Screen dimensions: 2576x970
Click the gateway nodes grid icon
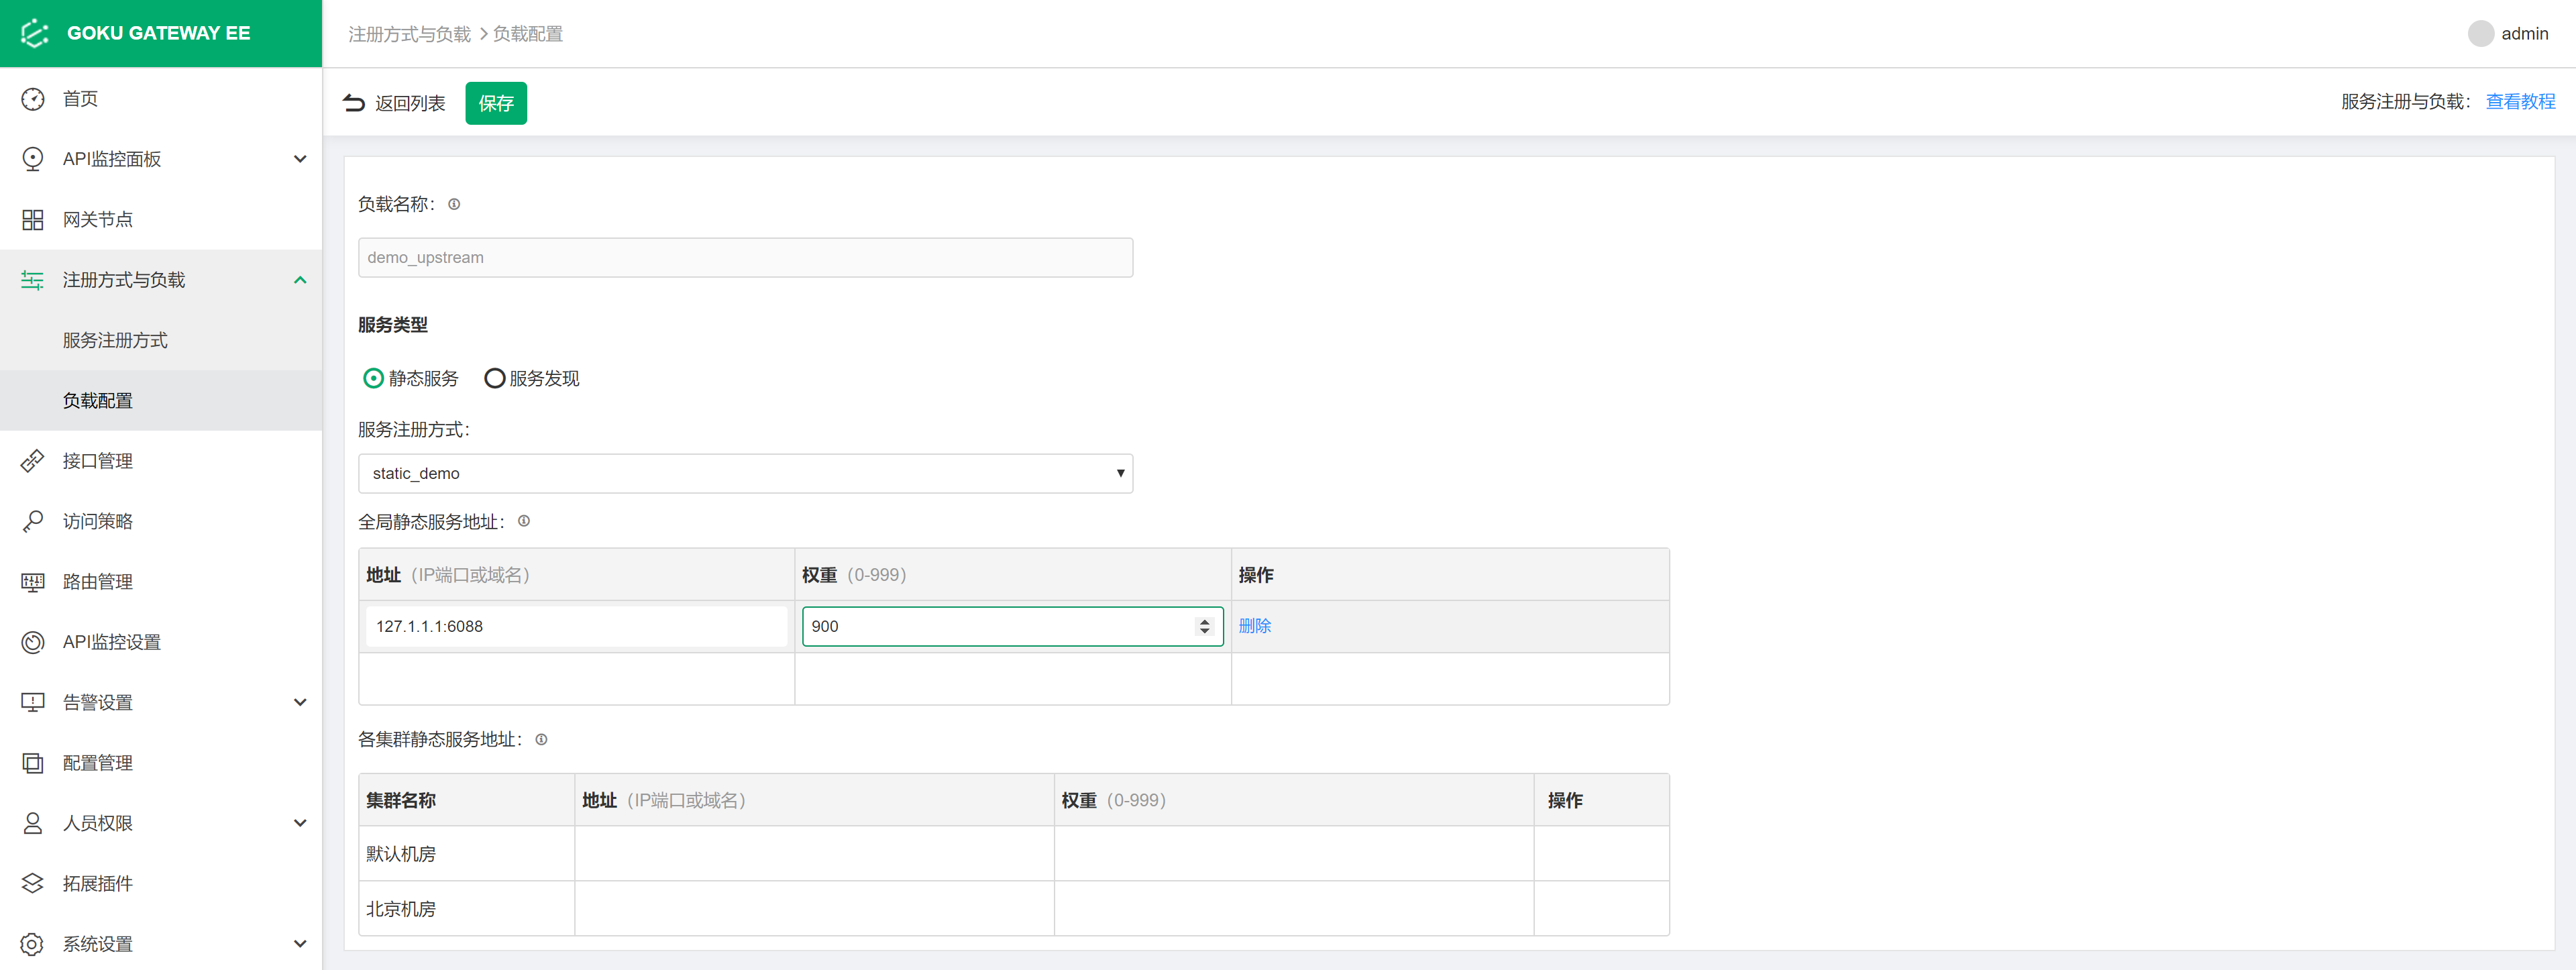pyautogui.click(x=33, y=220)
